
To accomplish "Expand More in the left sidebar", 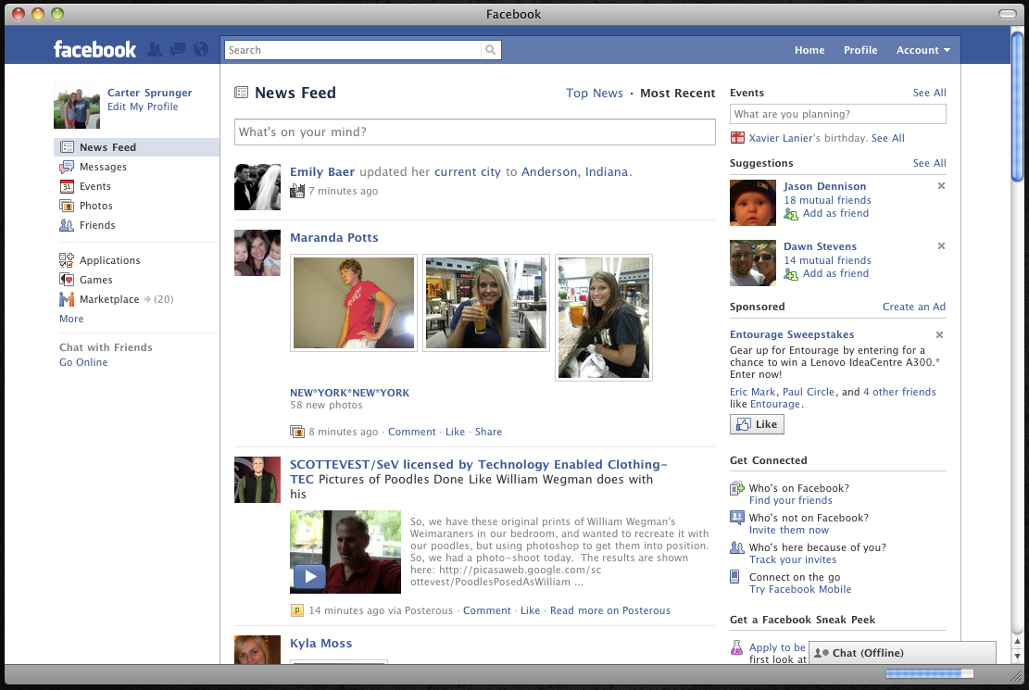I will tap(71, 319).
